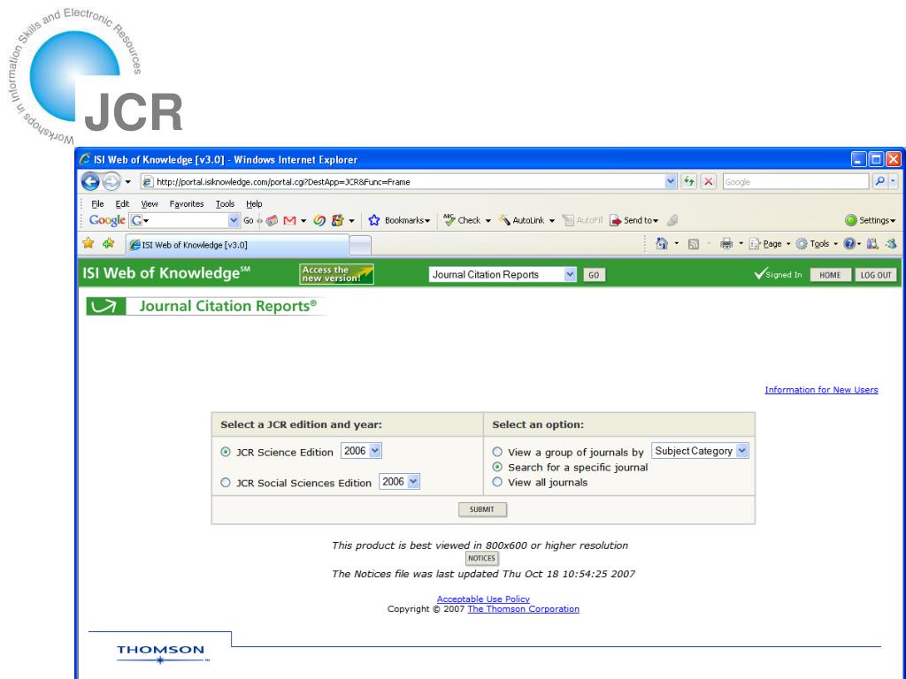The height and width of the screenshot is (679, 906).
Task: Click the empty new tab button
Action: tap(361, 246)
